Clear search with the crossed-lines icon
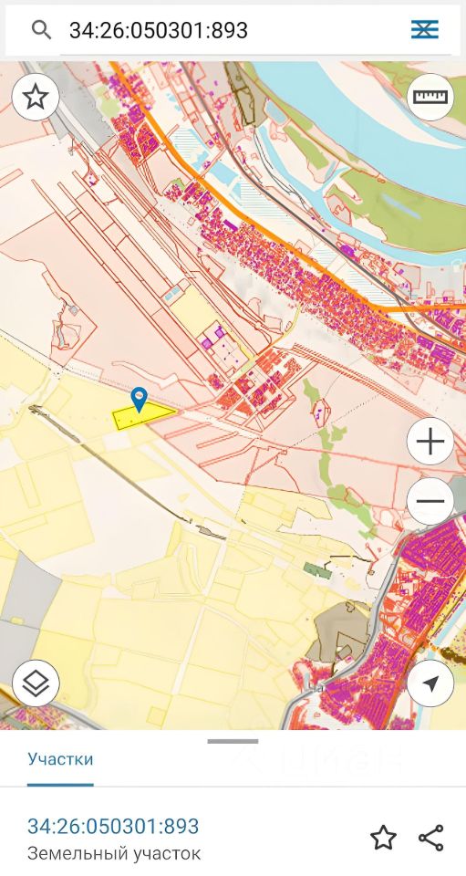This screenshot has width=466, height=876. coord(425,29)
